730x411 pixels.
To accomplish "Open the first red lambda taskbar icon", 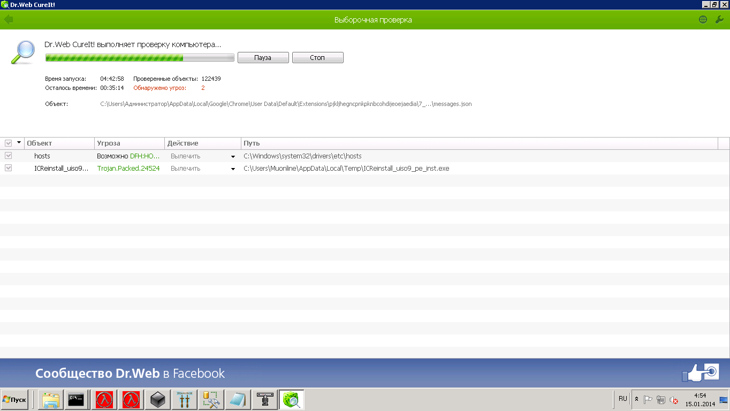I will tap(105, 400).
